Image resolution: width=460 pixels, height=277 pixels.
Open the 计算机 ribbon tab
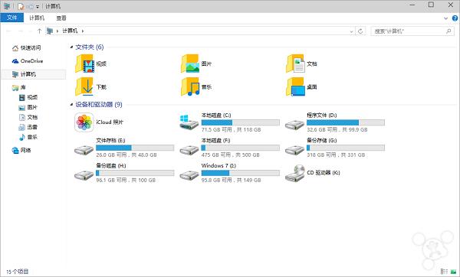click(37, 18)
